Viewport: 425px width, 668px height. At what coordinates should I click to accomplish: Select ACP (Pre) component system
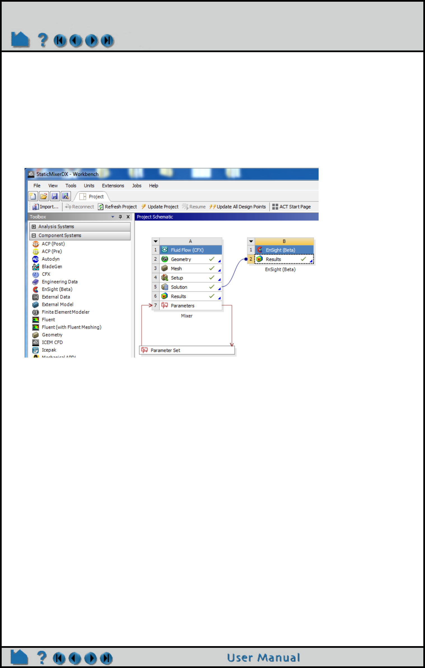coord(52,251)
